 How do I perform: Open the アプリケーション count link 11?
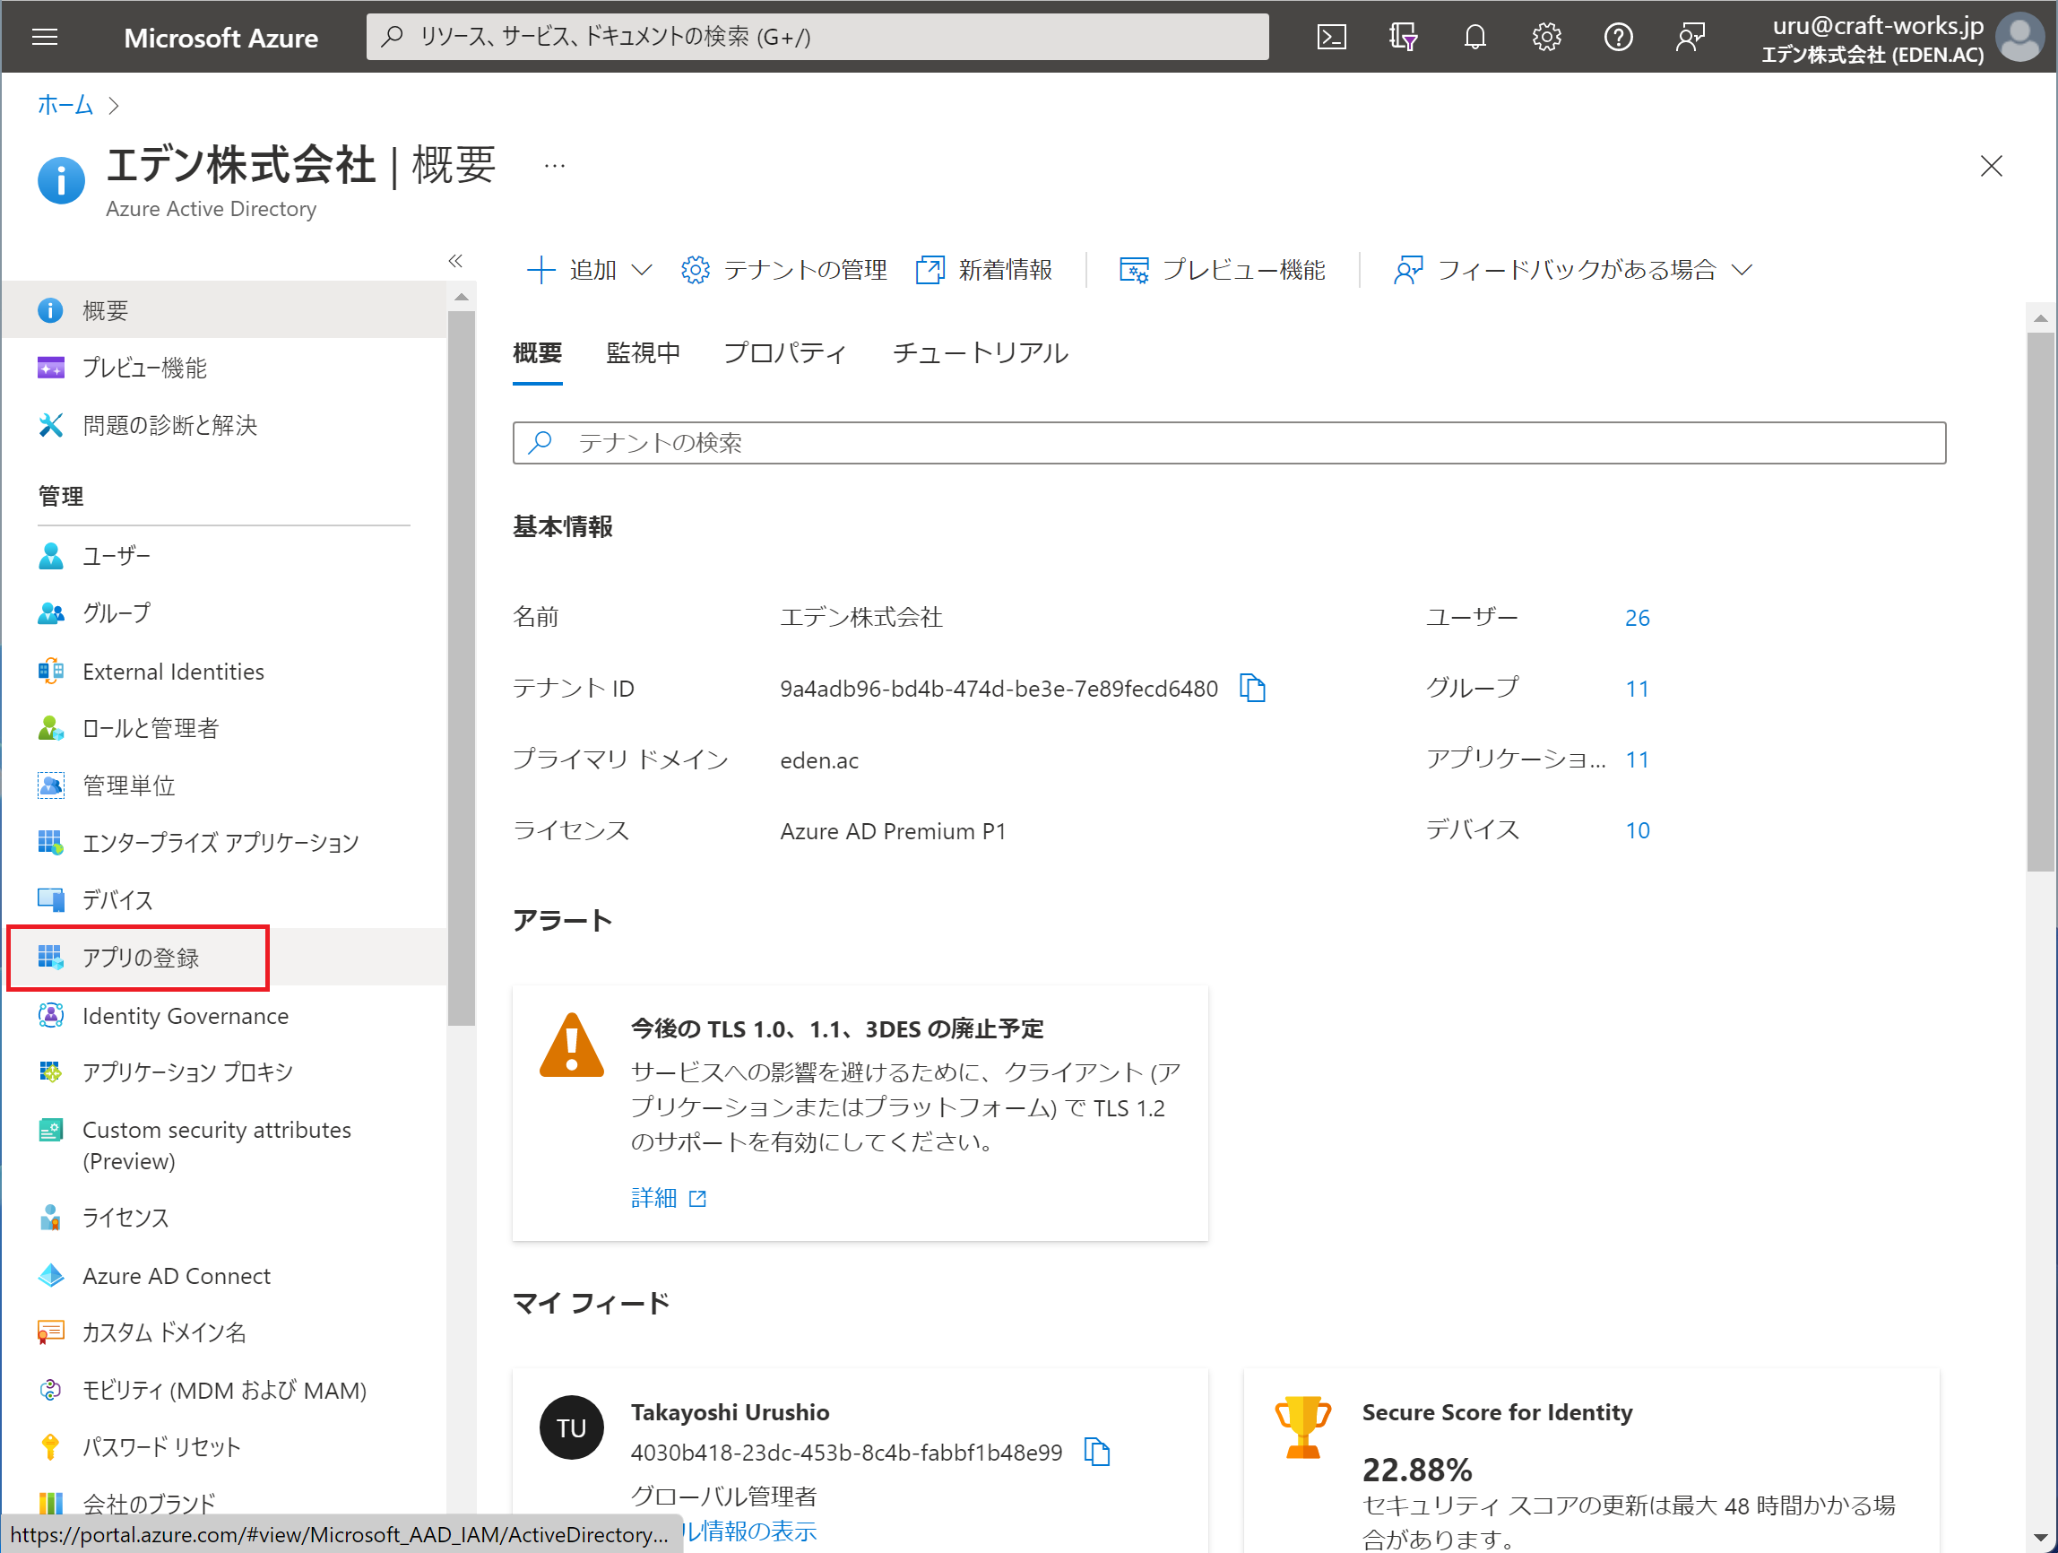tap(1637, 759)
